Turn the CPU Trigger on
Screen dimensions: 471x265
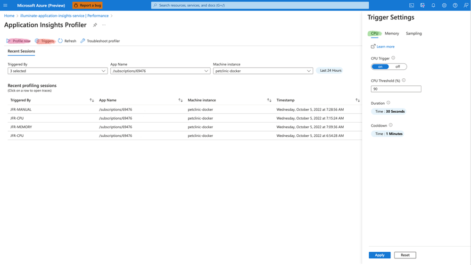click(x=380, y=66)
